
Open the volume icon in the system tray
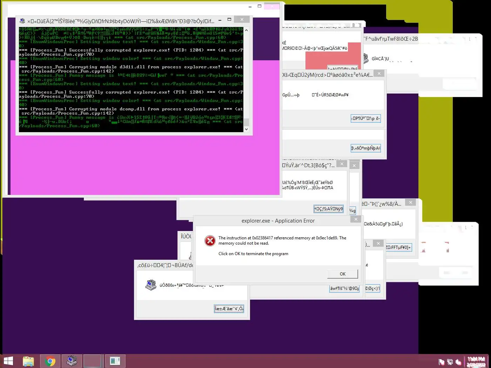[458, 362]
